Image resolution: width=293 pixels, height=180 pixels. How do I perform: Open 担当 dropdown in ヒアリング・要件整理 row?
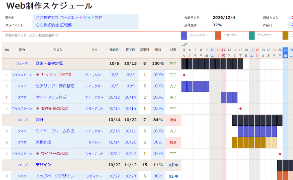[94, 86]
